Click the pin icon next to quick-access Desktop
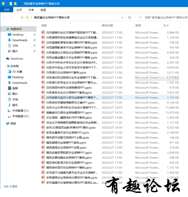Image resolution: width=188 pixels, height=197 pixels. coord(35,34)
